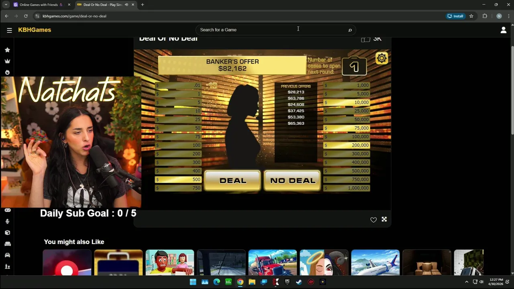Click the $65,363 previous offer
The image size is (514, 289).
click(296, 123)
